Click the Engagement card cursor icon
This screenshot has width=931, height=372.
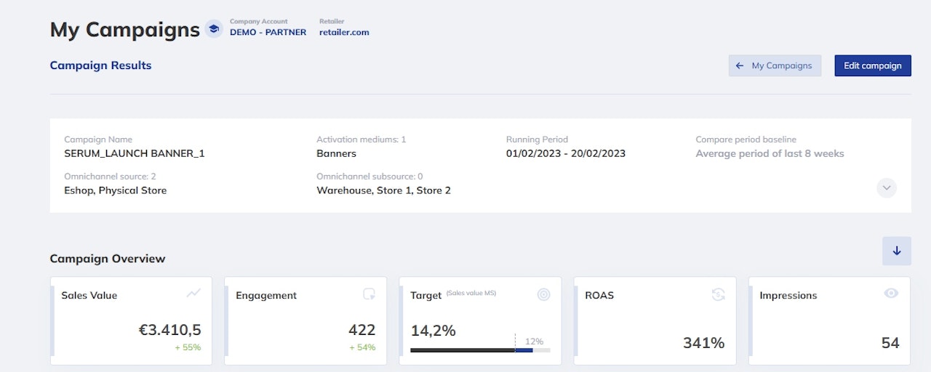point(369,294)
